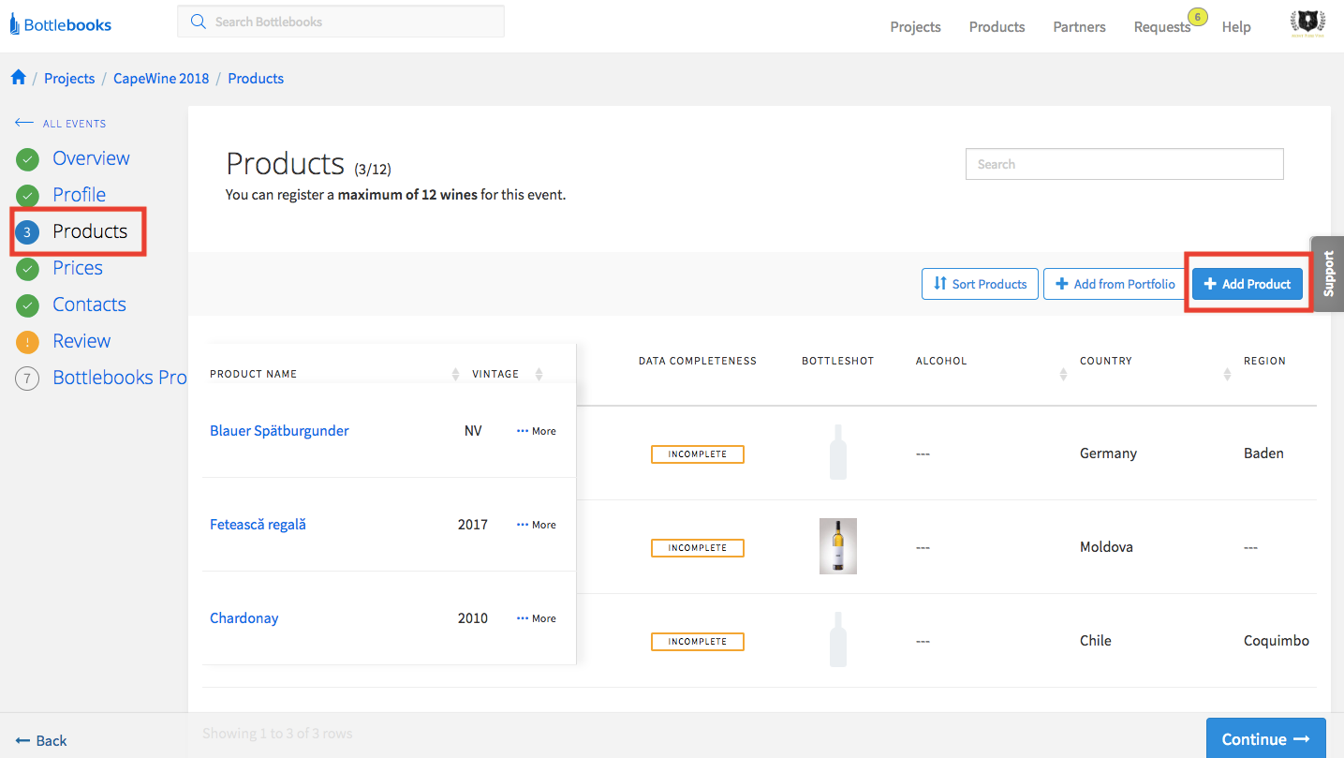Go to Bottlebooks Pro step in sidebar

pyautogui.click(x=120, y=378)
